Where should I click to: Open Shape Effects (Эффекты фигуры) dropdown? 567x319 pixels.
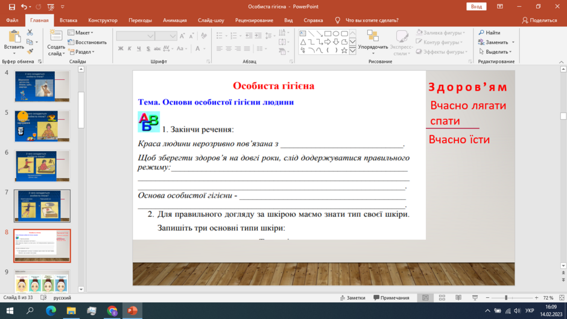[442, 52]
